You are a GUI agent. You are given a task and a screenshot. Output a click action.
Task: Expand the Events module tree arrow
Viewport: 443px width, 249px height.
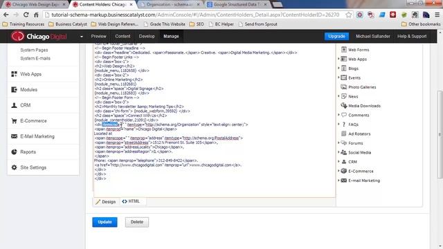(x=338, y=77)
